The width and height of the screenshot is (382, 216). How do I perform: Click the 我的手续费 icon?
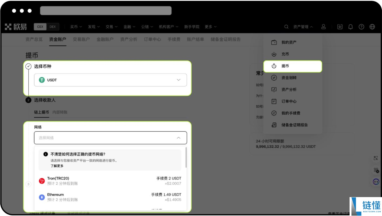click(x=274, y=113)
